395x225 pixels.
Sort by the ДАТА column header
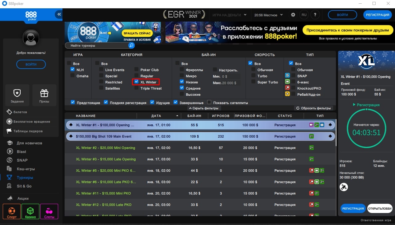[x=158, y=116]
